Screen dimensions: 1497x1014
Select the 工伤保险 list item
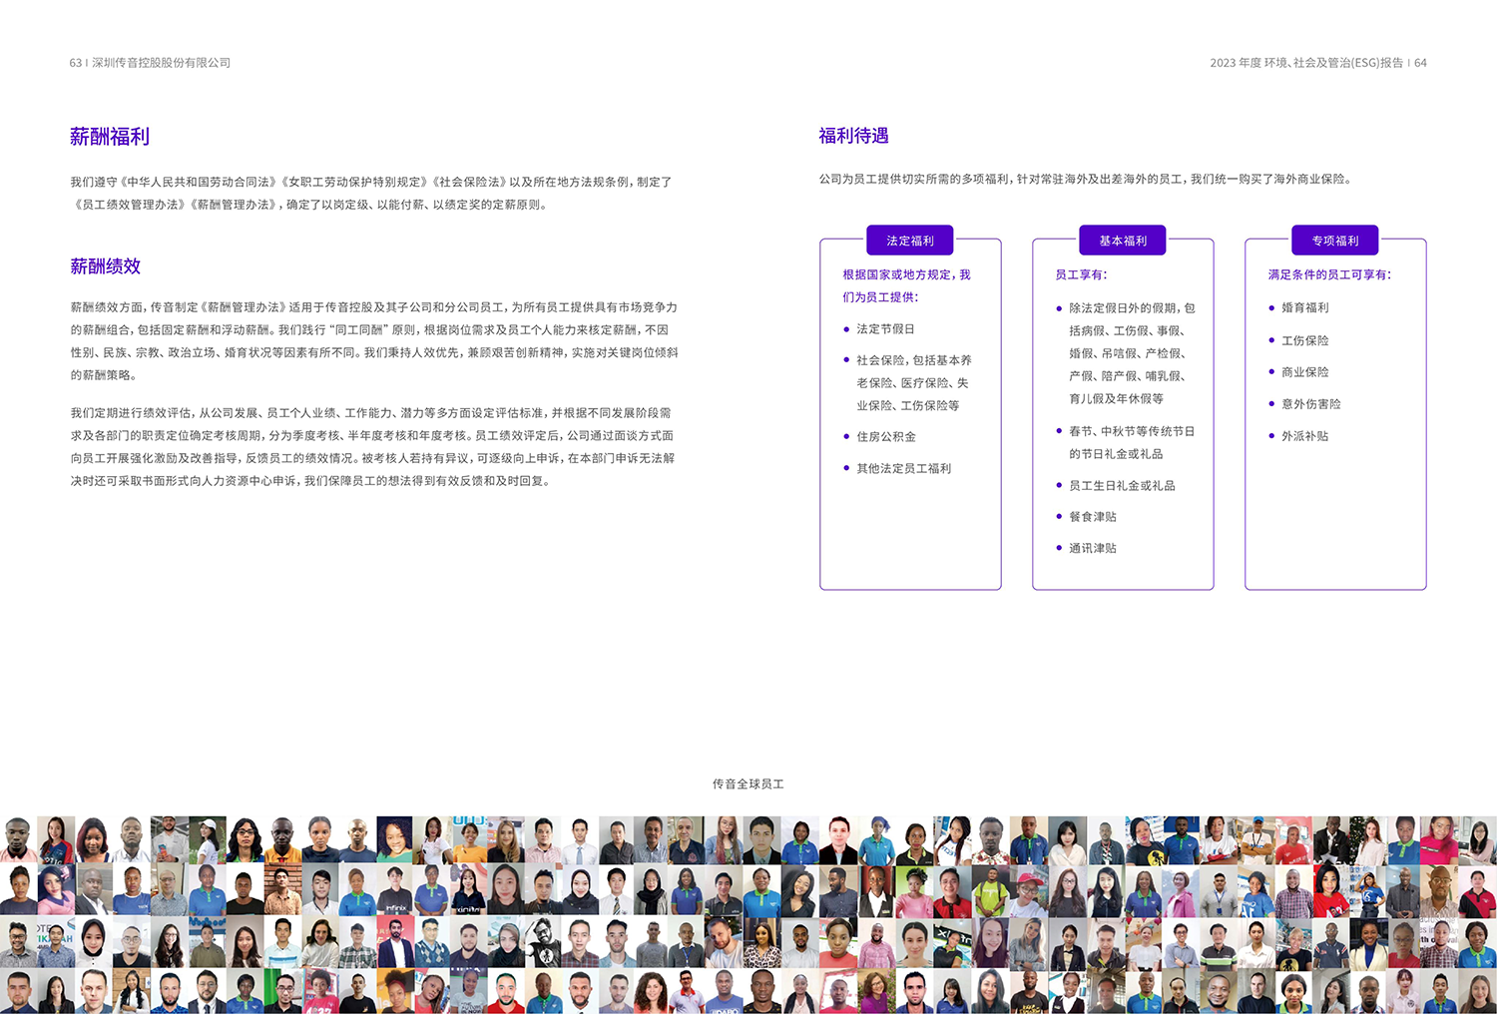[x=1305, y=340]
